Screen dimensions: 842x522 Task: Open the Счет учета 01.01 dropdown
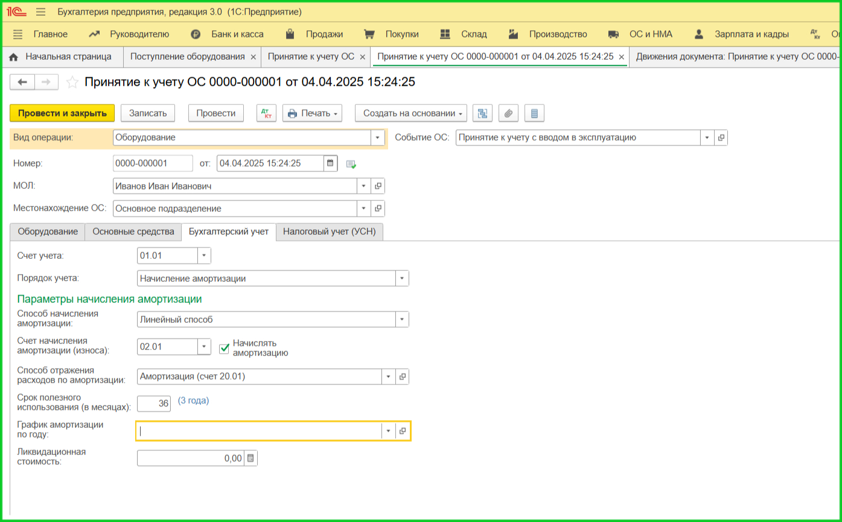[x=204, y=256]
